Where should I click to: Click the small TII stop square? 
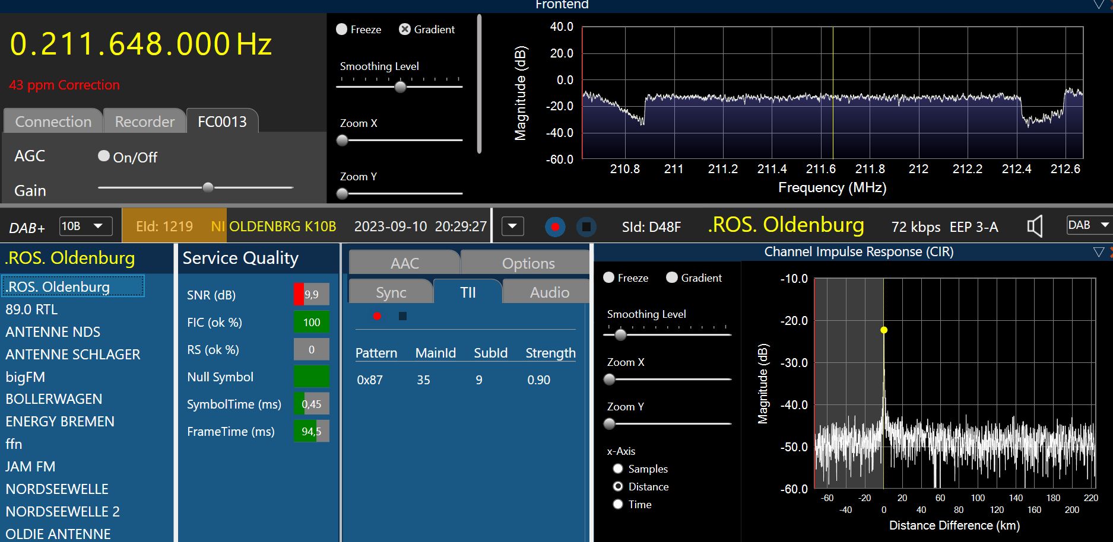click(x=402, y=316)
